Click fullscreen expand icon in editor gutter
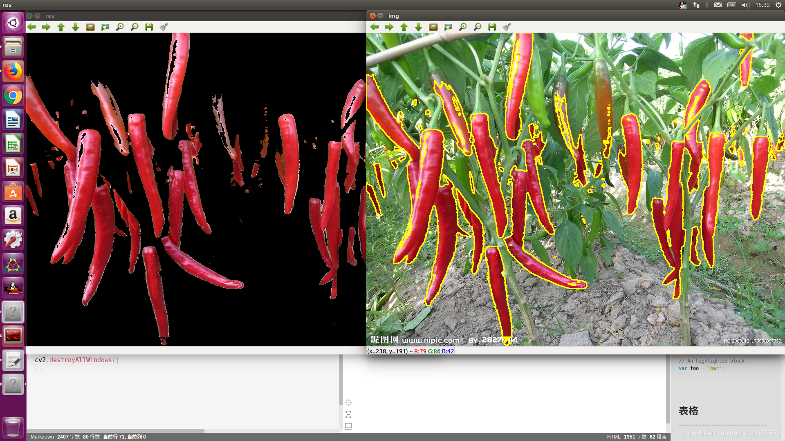Image resolution: width=785 pixels, height=441 pixels. coord(348,414)
